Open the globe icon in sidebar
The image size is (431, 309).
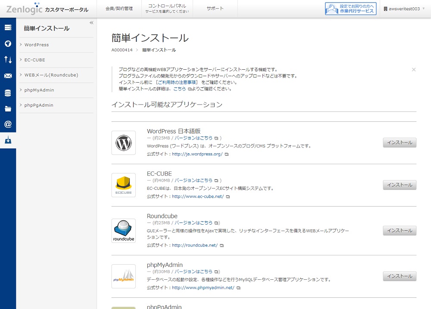pyautogui.click(x=8, y=43)
